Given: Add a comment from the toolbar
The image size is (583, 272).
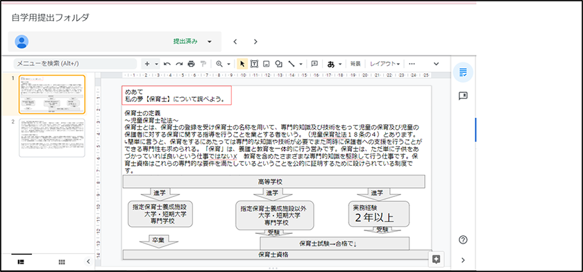Looking at the screenshot, I should click(314, 64).
